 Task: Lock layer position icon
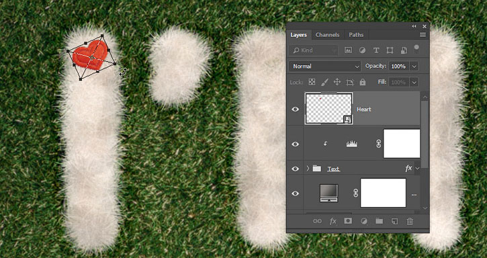pyautogui.click(x=337, y=82)
